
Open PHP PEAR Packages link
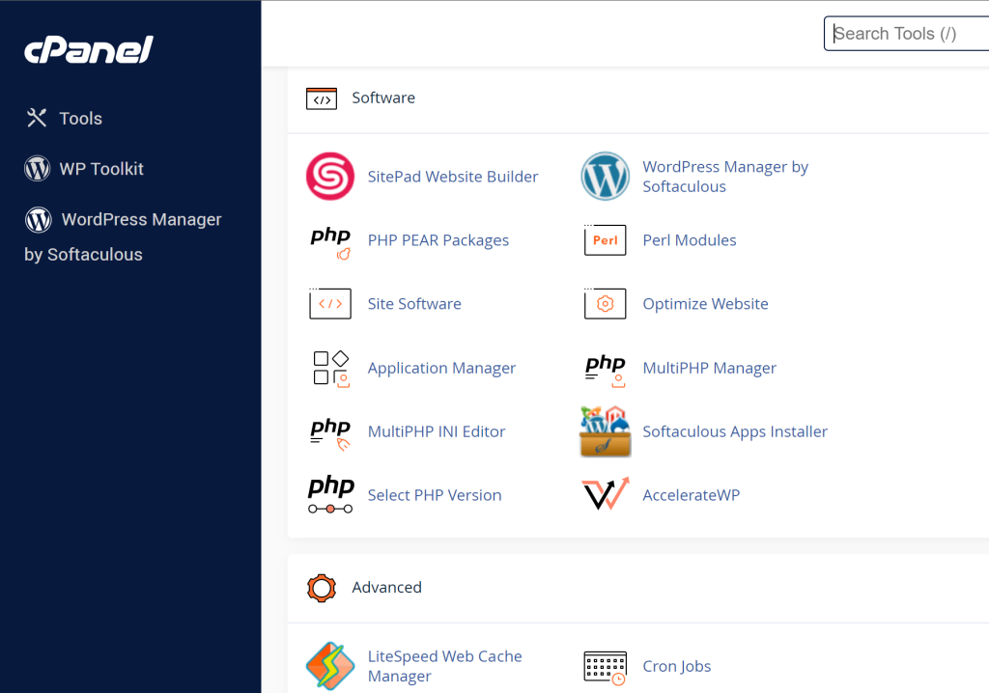pyautogui.click(x=438, y=240)
